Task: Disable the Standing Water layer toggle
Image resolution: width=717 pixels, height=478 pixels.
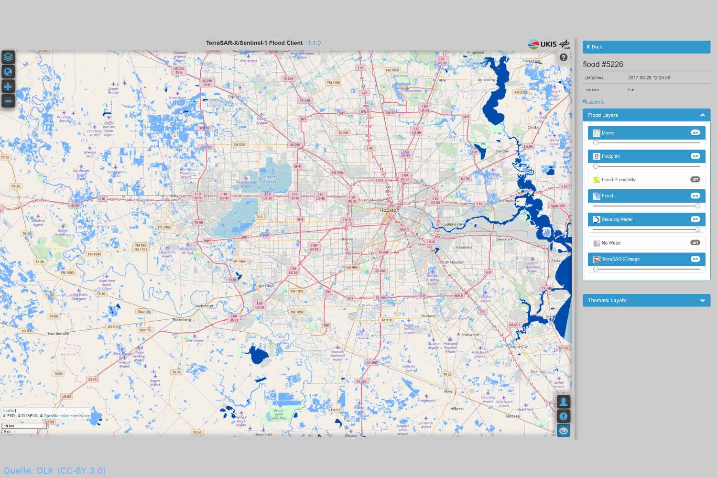Action: tap(695, 219)
